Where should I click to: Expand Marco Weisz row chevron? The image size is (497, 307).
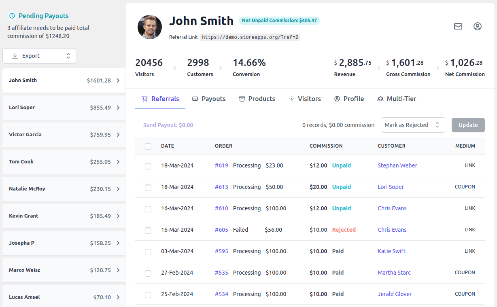[x=118, y=270]
